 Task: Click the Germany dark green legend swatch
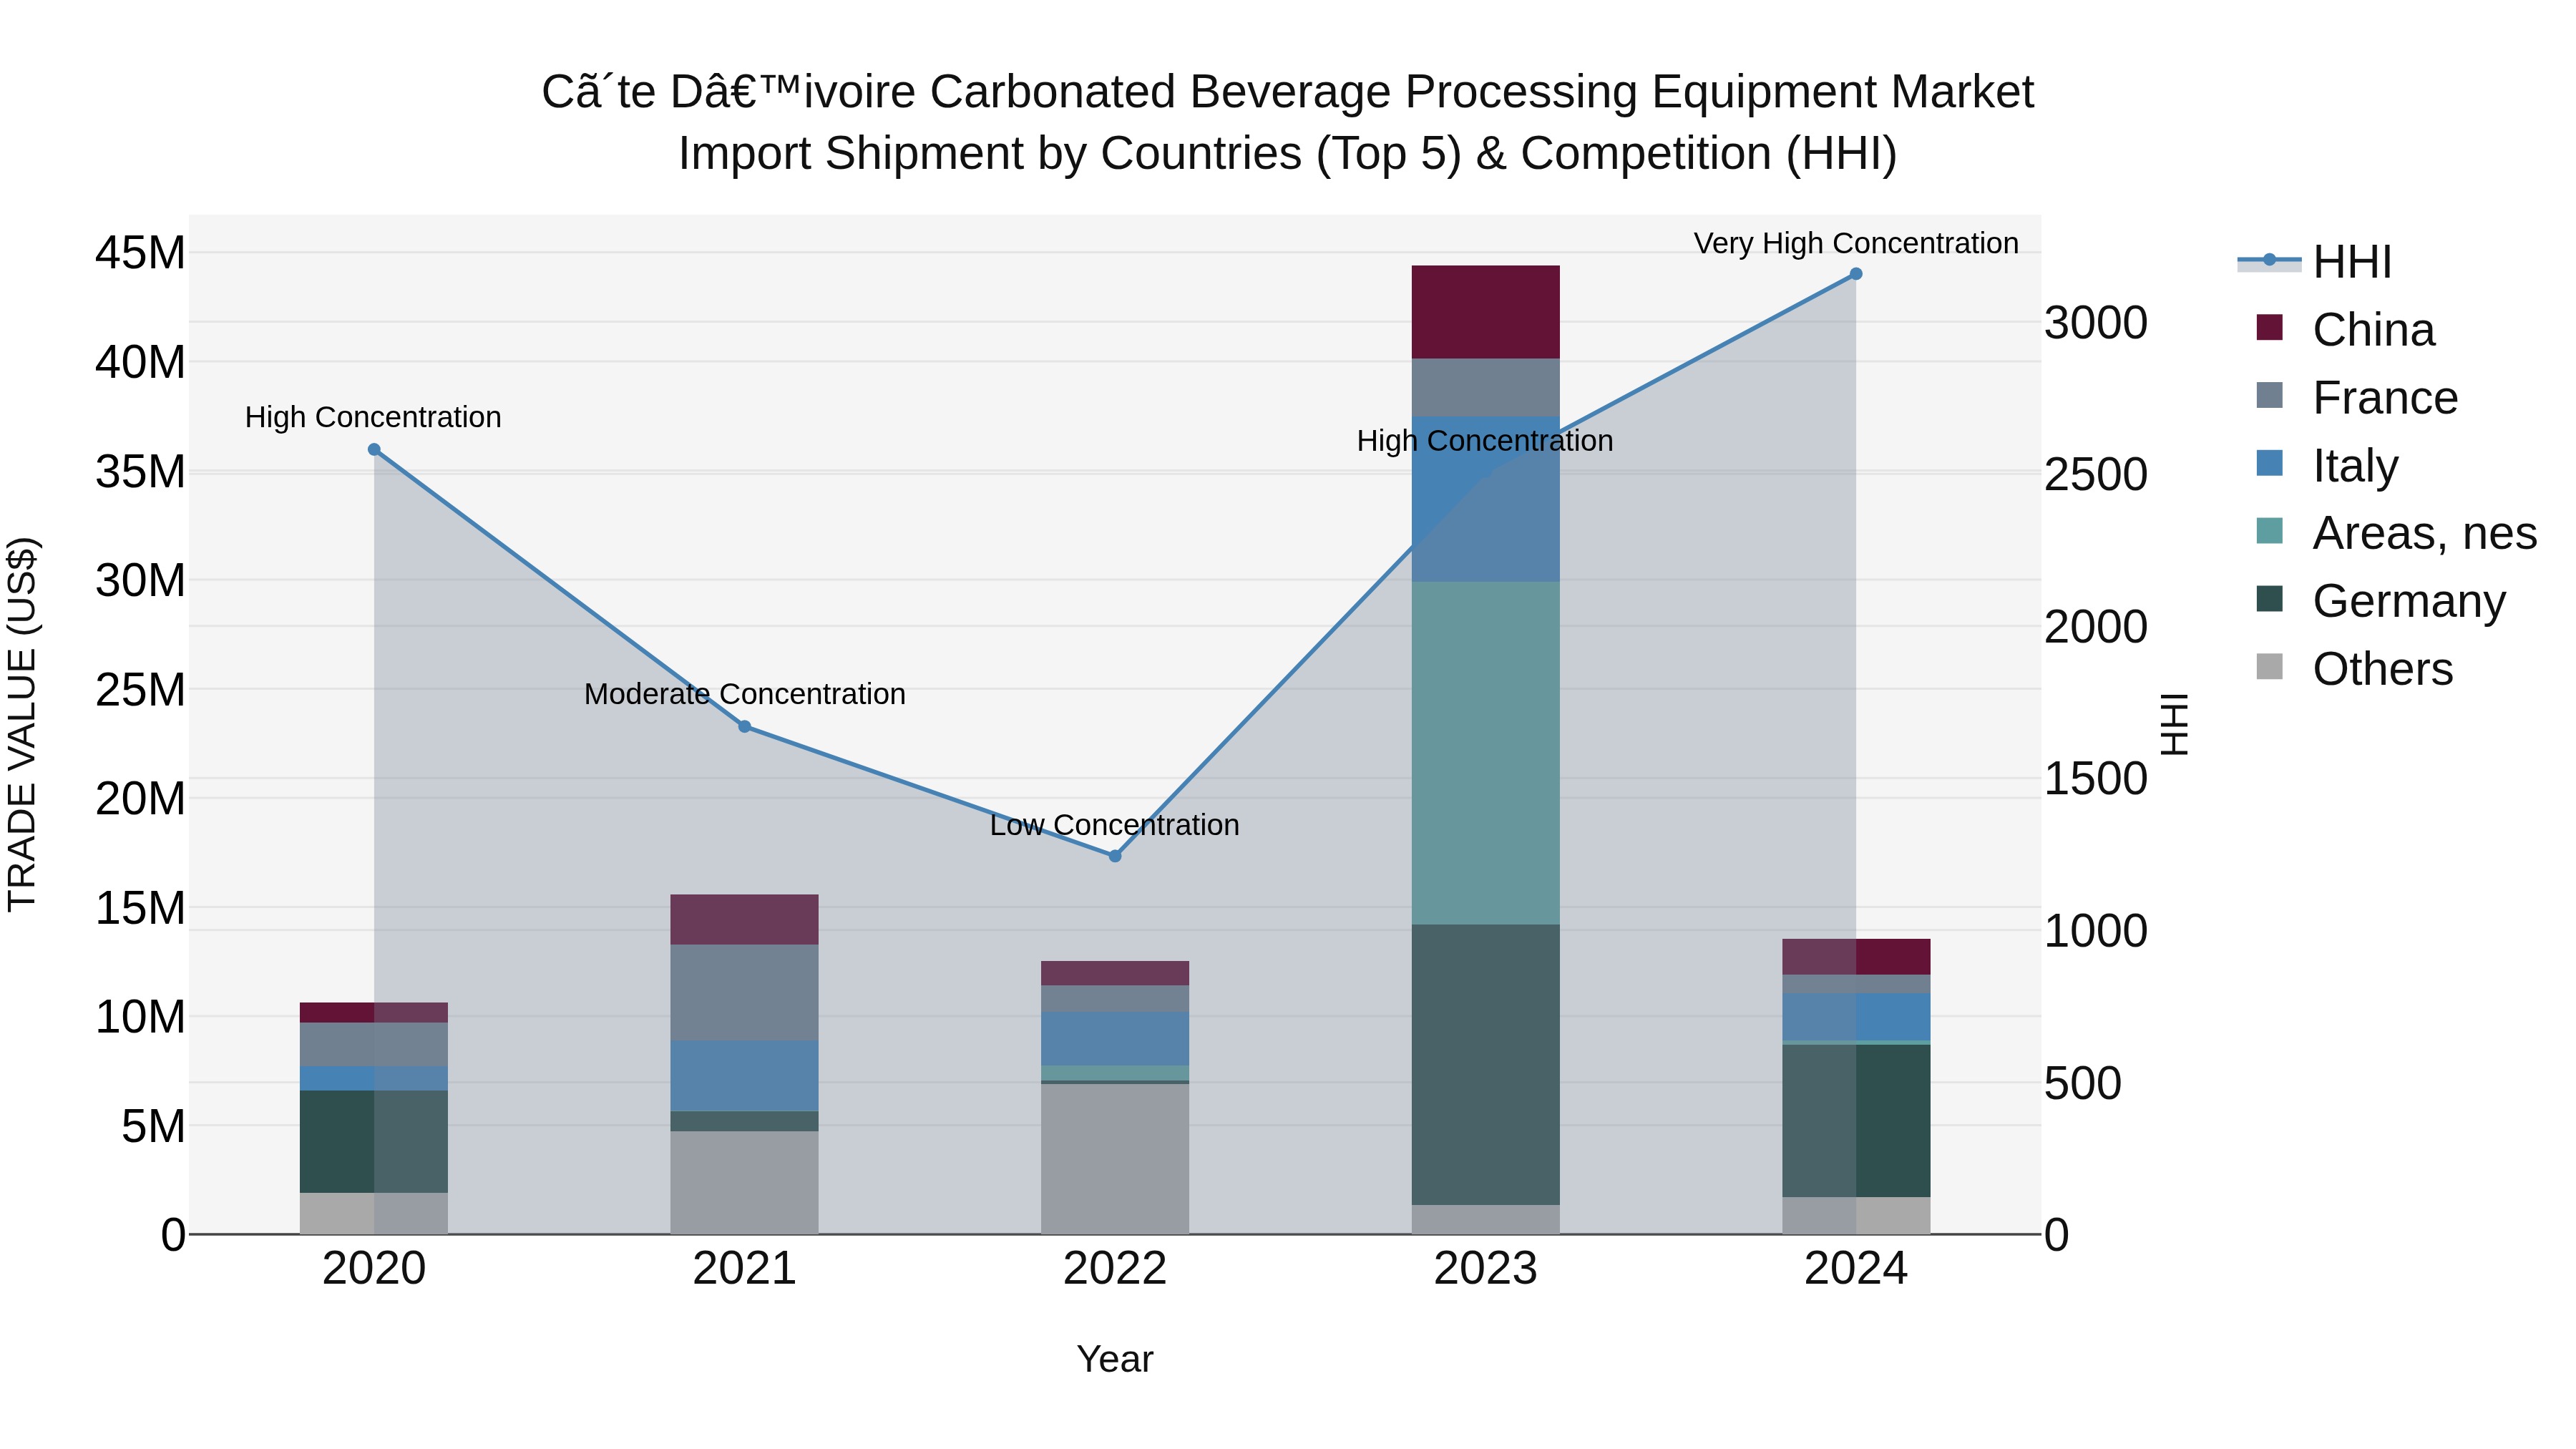click(2270, 598)
